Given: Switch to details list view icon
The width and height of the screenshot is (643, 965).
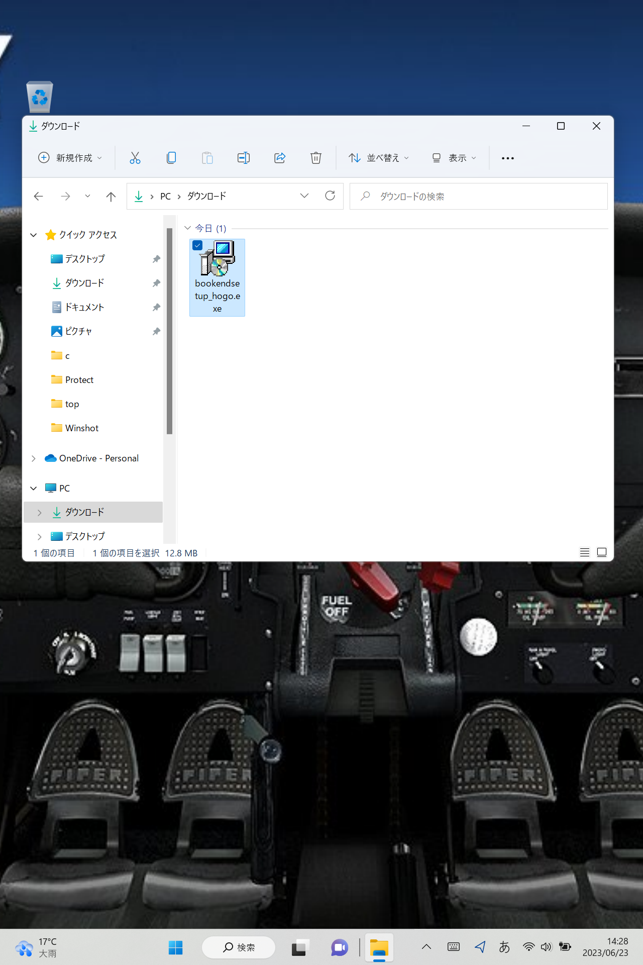Looking at the screenshot, I should [585, 552].
